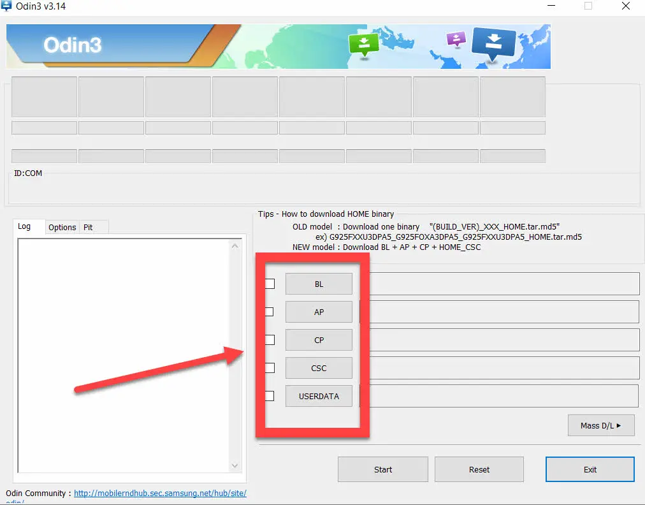645x505 pixels.
Task: Click the ID:COM label
Action: pos(28,173)
